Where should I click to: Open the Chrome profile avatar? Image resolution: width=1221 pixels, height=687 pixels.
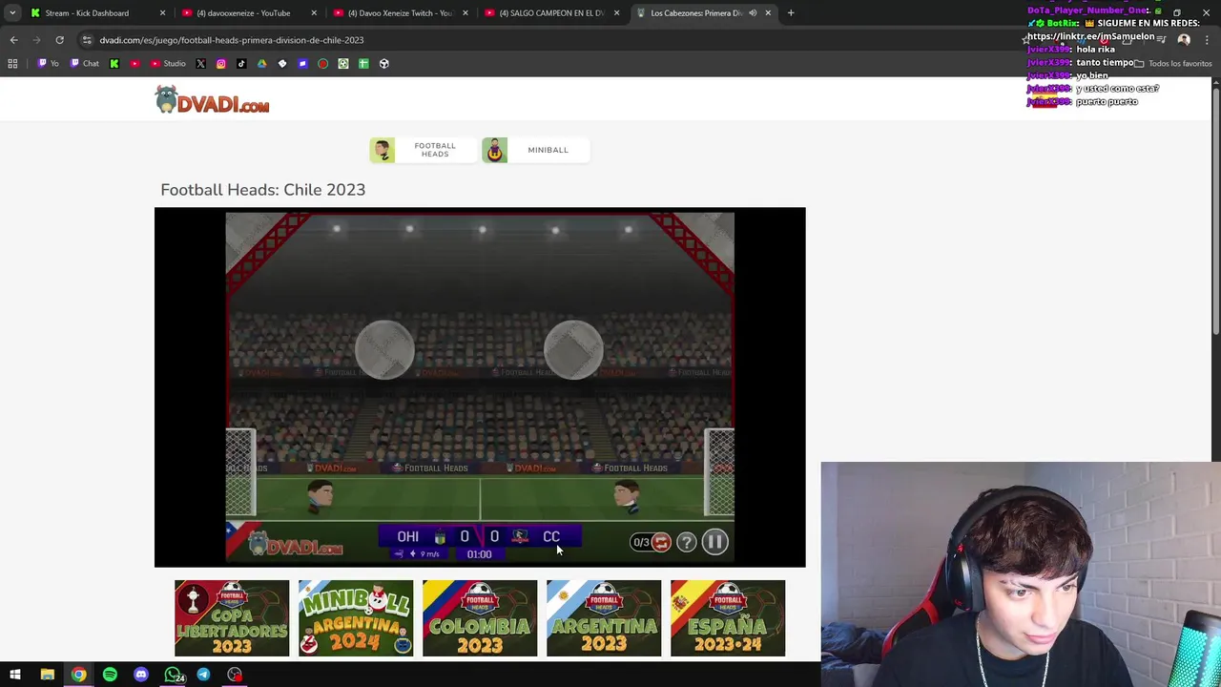click(1184, 40)
